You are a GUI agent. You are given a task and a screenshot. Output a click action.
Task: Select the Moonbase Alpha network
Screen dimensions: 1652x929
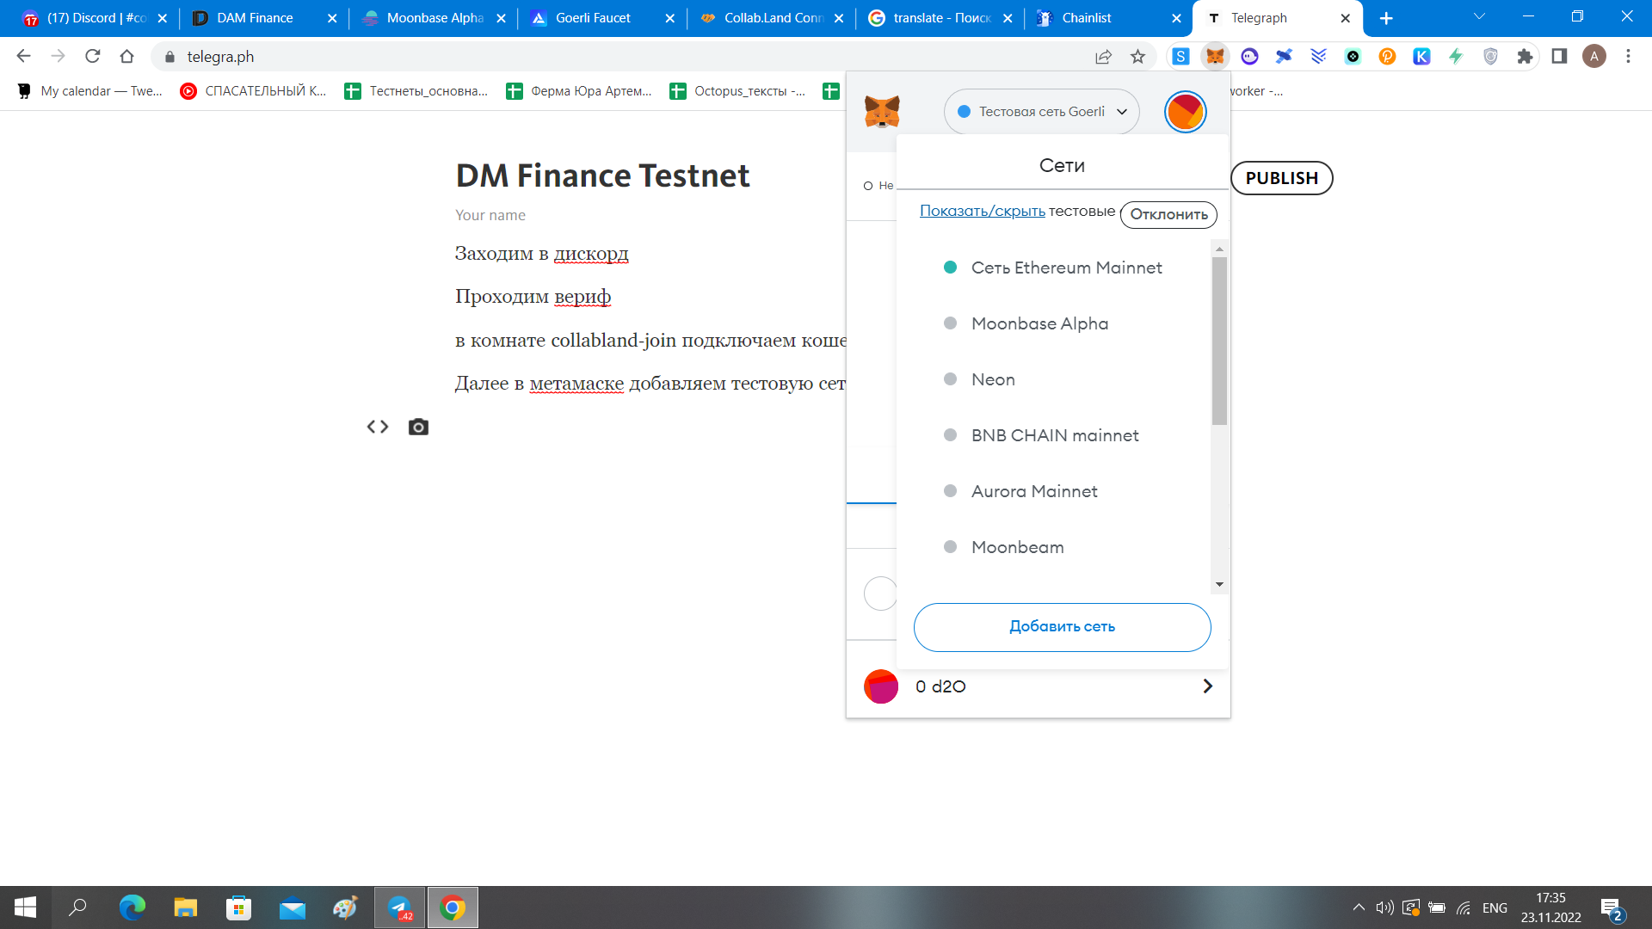click(1039, 323)
